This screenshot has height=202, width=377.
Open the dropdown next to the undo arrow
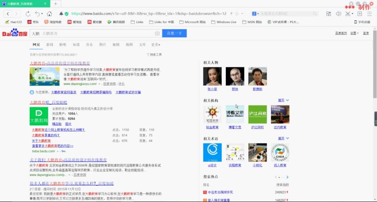click(x=42, y=14)
